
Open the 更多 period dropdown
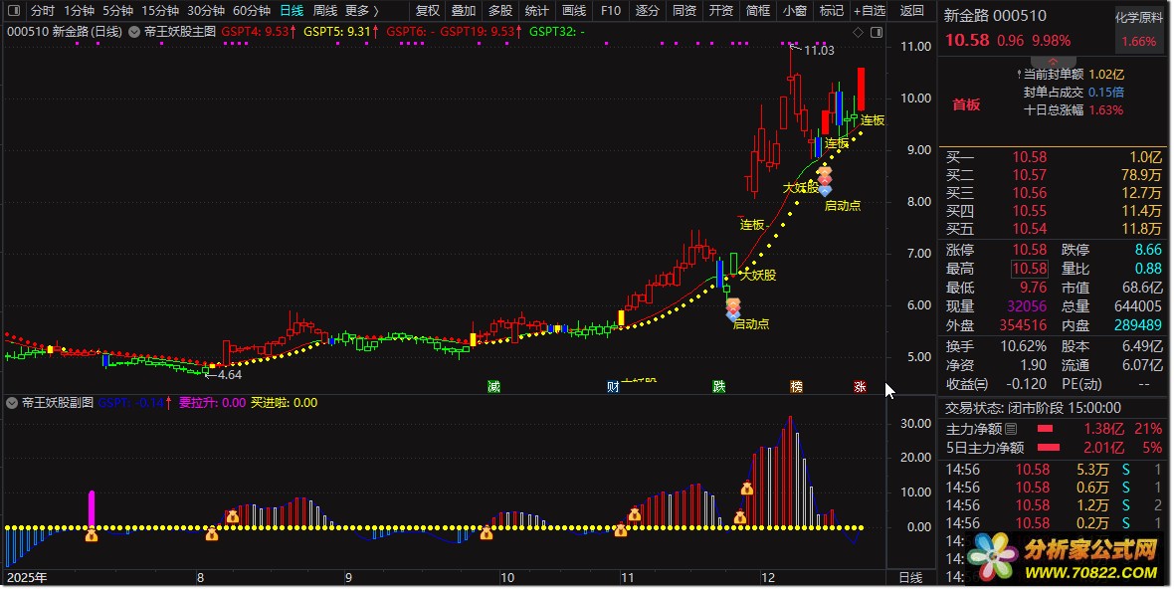362,11
